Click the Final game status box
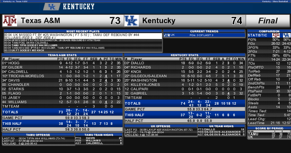The width and height of the screenshot is (291, 153). coord(268,21)
